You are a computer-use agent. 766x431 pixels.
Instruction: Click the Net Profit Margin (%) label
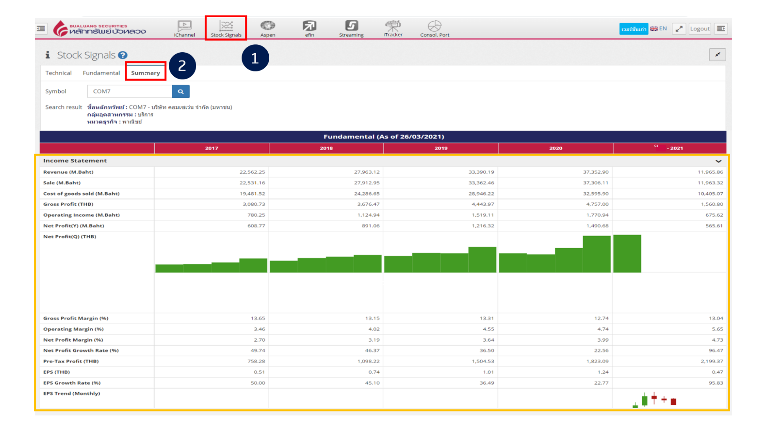pyautogui.click(x=73, y=340)
